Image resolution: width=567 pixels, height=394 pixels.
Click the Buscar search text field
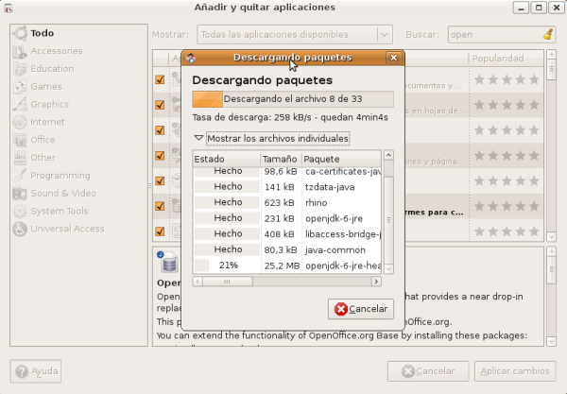tap(491, 35)
